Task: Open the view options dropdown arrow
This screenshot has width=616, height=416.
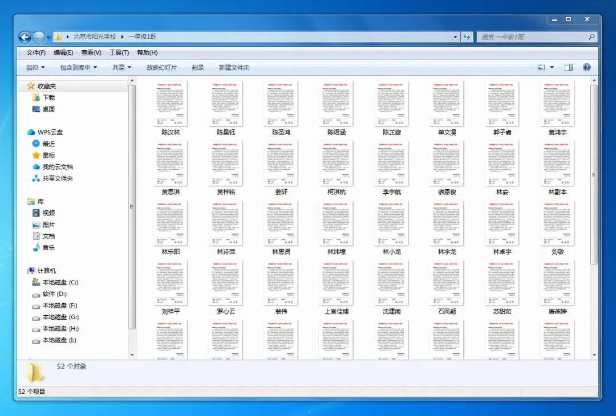Action: 552,67
